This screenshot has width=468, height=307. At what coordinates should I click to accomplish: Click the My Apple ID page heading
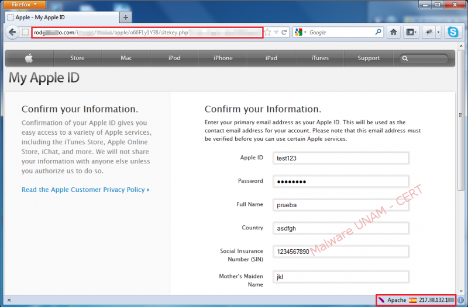click(44, 78)
